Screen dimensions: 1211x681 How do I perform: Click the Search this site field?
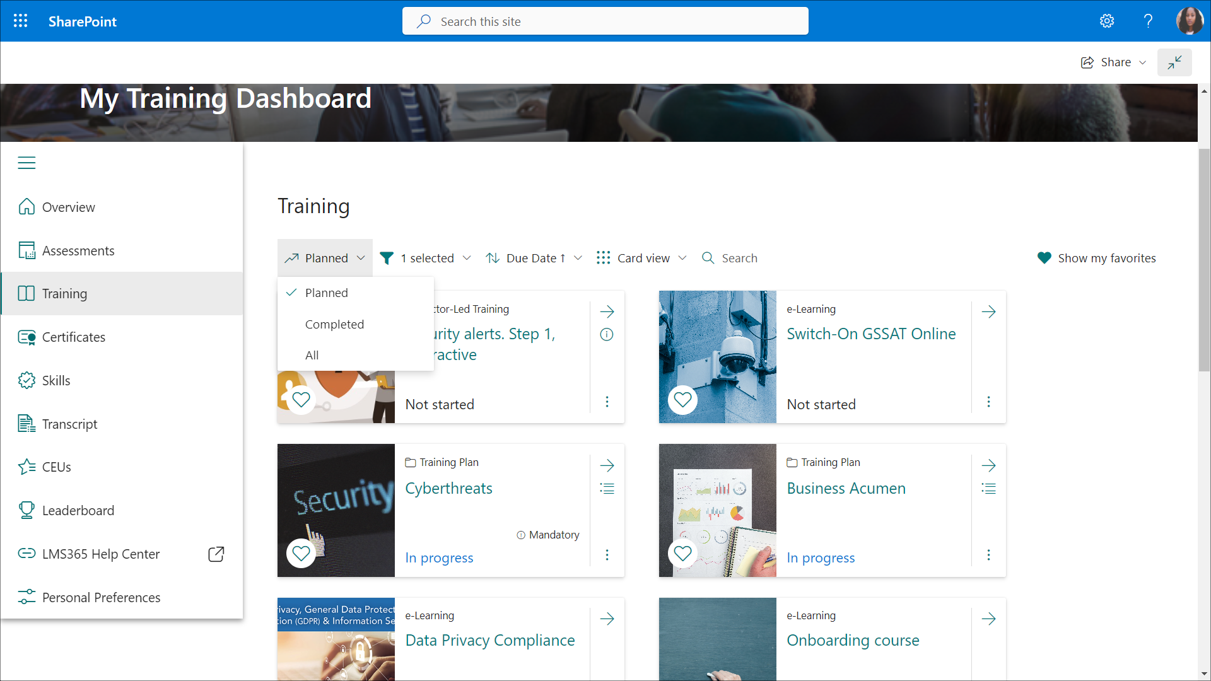(x=605, y=21)
